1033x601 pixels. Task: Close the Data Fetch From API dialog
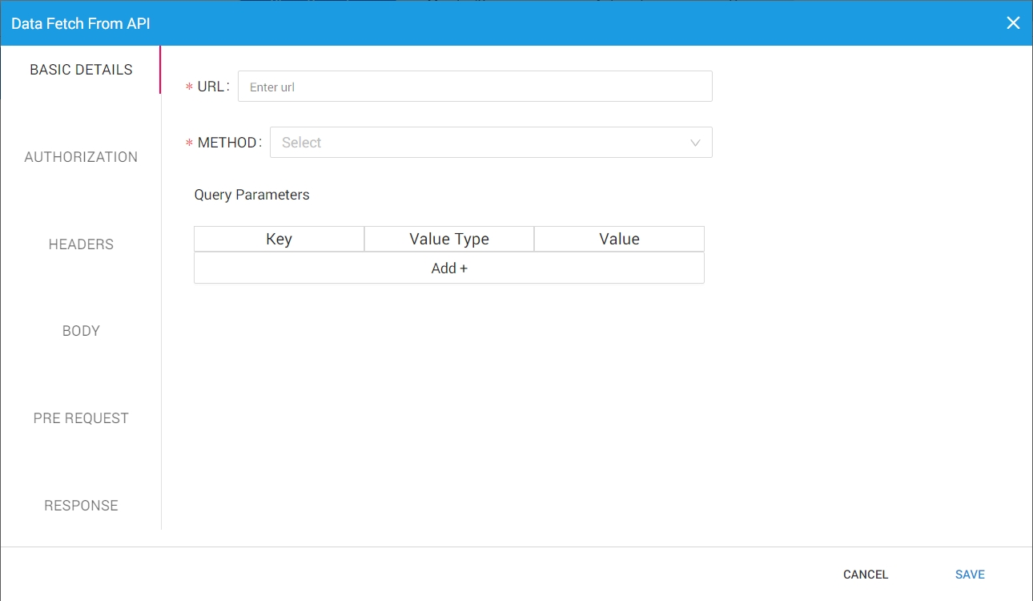(1013, 23)
